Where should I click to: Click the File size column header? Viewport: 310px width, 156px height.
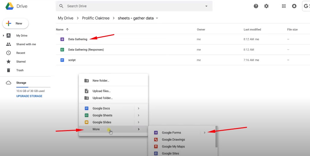[x=293, y=29]
